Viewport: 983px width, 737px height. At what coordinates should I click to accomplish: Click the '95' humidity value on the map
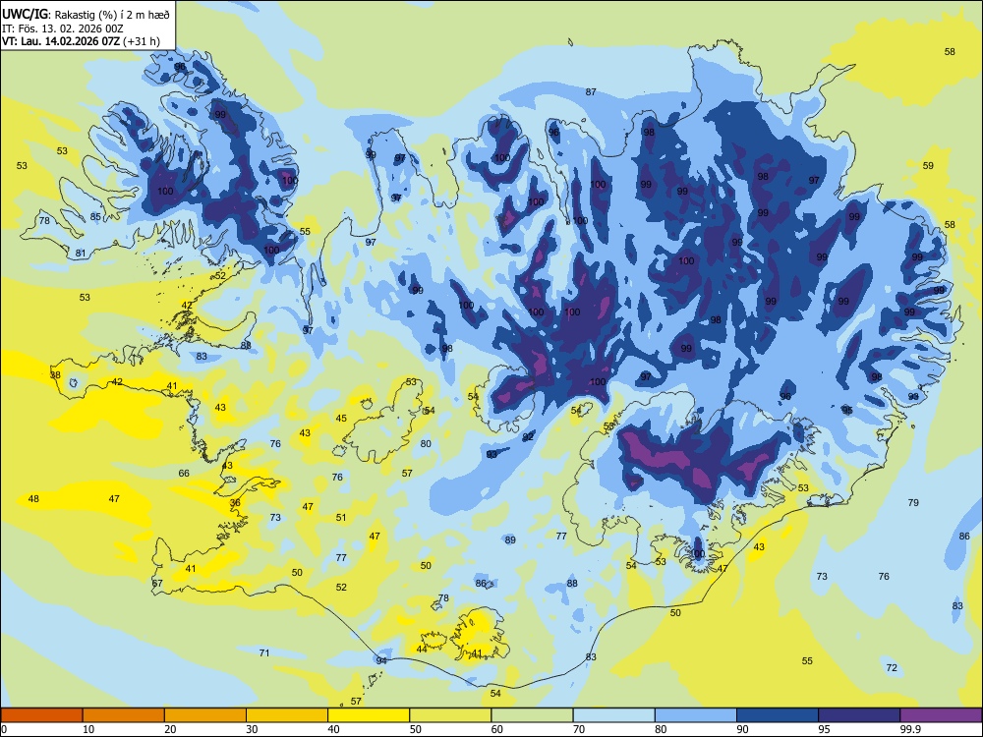(x=847, y=410)
